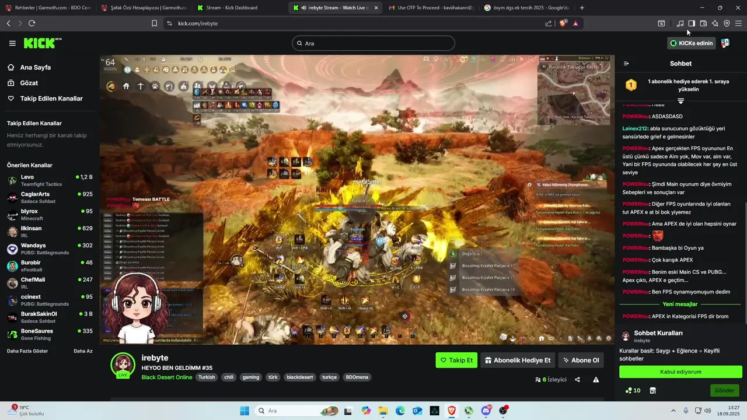Click the Takip Et follow button
This screenshot has width=747, height=420.
pos(456,360)
